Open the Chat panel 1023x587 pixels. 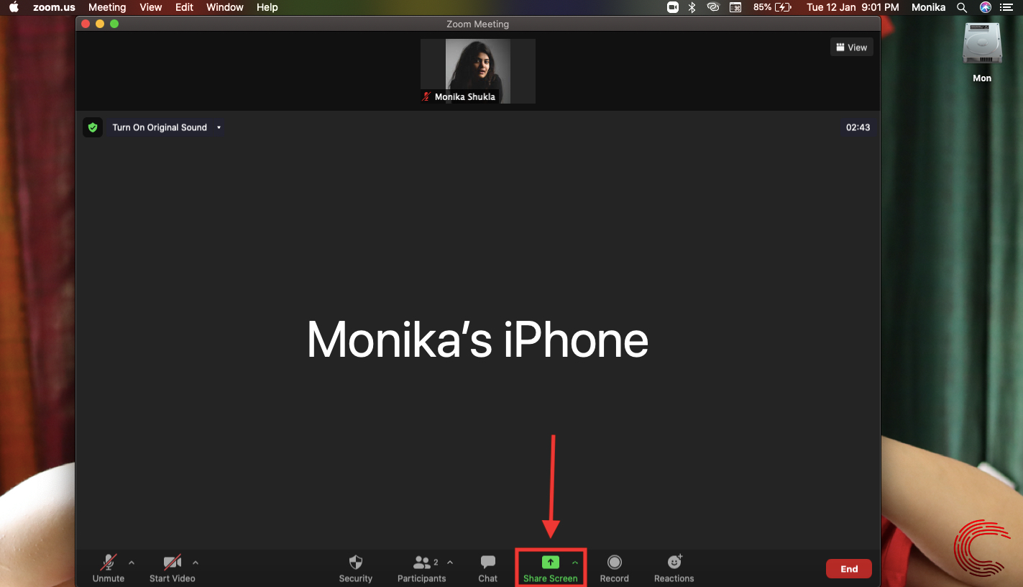488,568
